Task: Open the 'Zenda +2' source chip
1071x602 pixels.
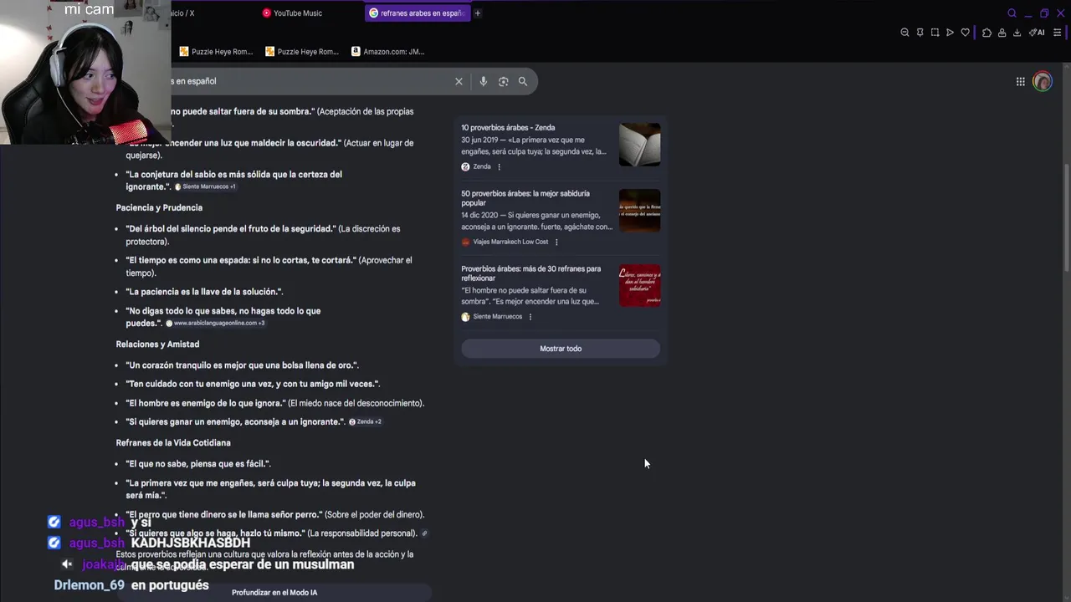Action: point(365,421)
